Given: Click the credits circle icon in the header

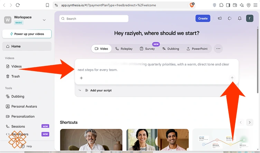Looking at the screenshot, I should (230, 18).
